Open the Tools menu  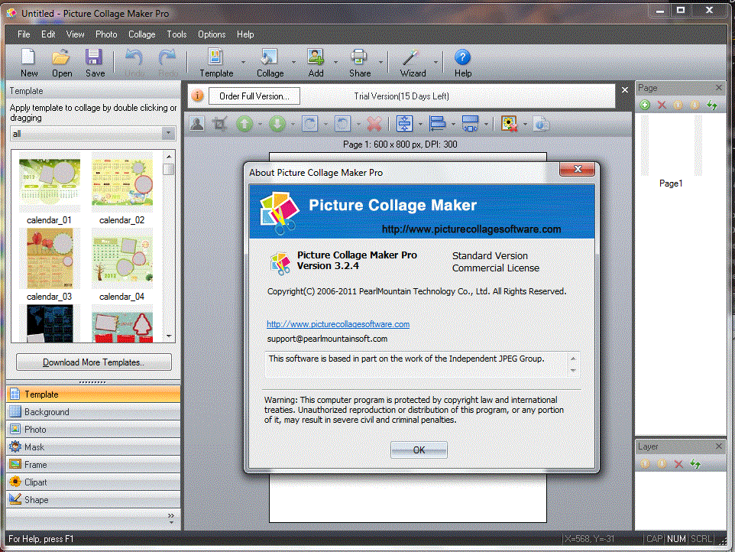[x=176, y=34]
